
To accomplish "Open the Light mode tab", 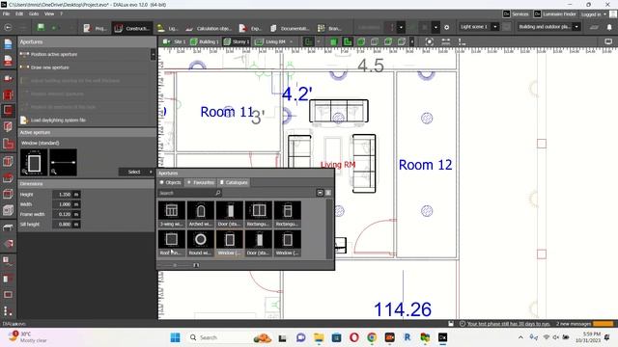I will (x=167, y=28).
